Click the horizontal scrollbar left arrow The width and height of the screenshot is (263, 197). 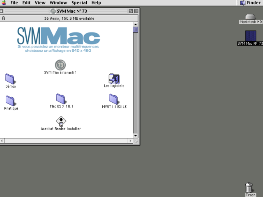2,141
